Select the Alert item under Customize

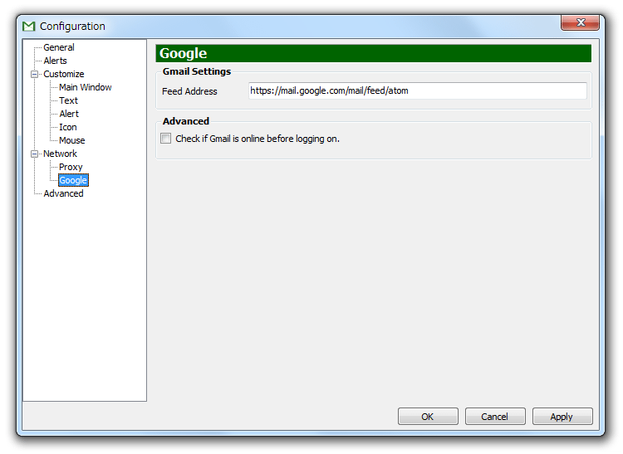point(69,114)
